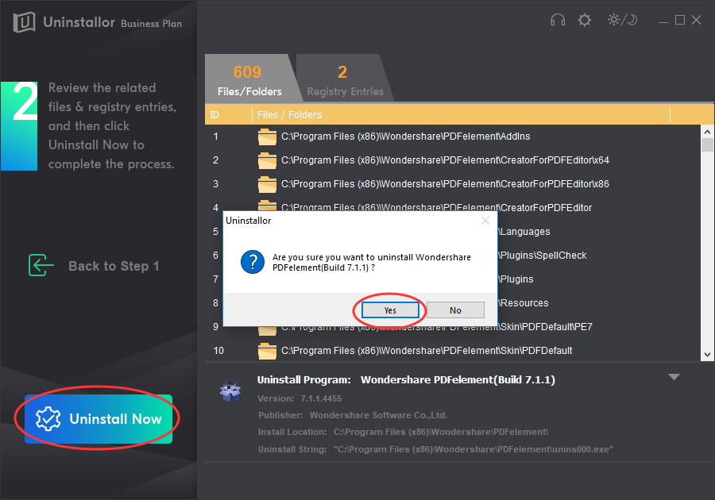715x500 pixels.
Task: Click folder icon for CreatorForPDFEditor\x86 row
Action: [x=267, y=184]
